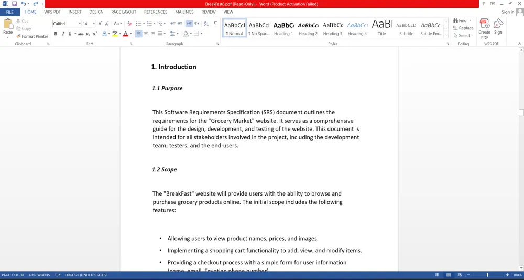Toggle show paragraph marks
Screen dimensions: 524x280
pyautogui.click(x=215, y=24)
